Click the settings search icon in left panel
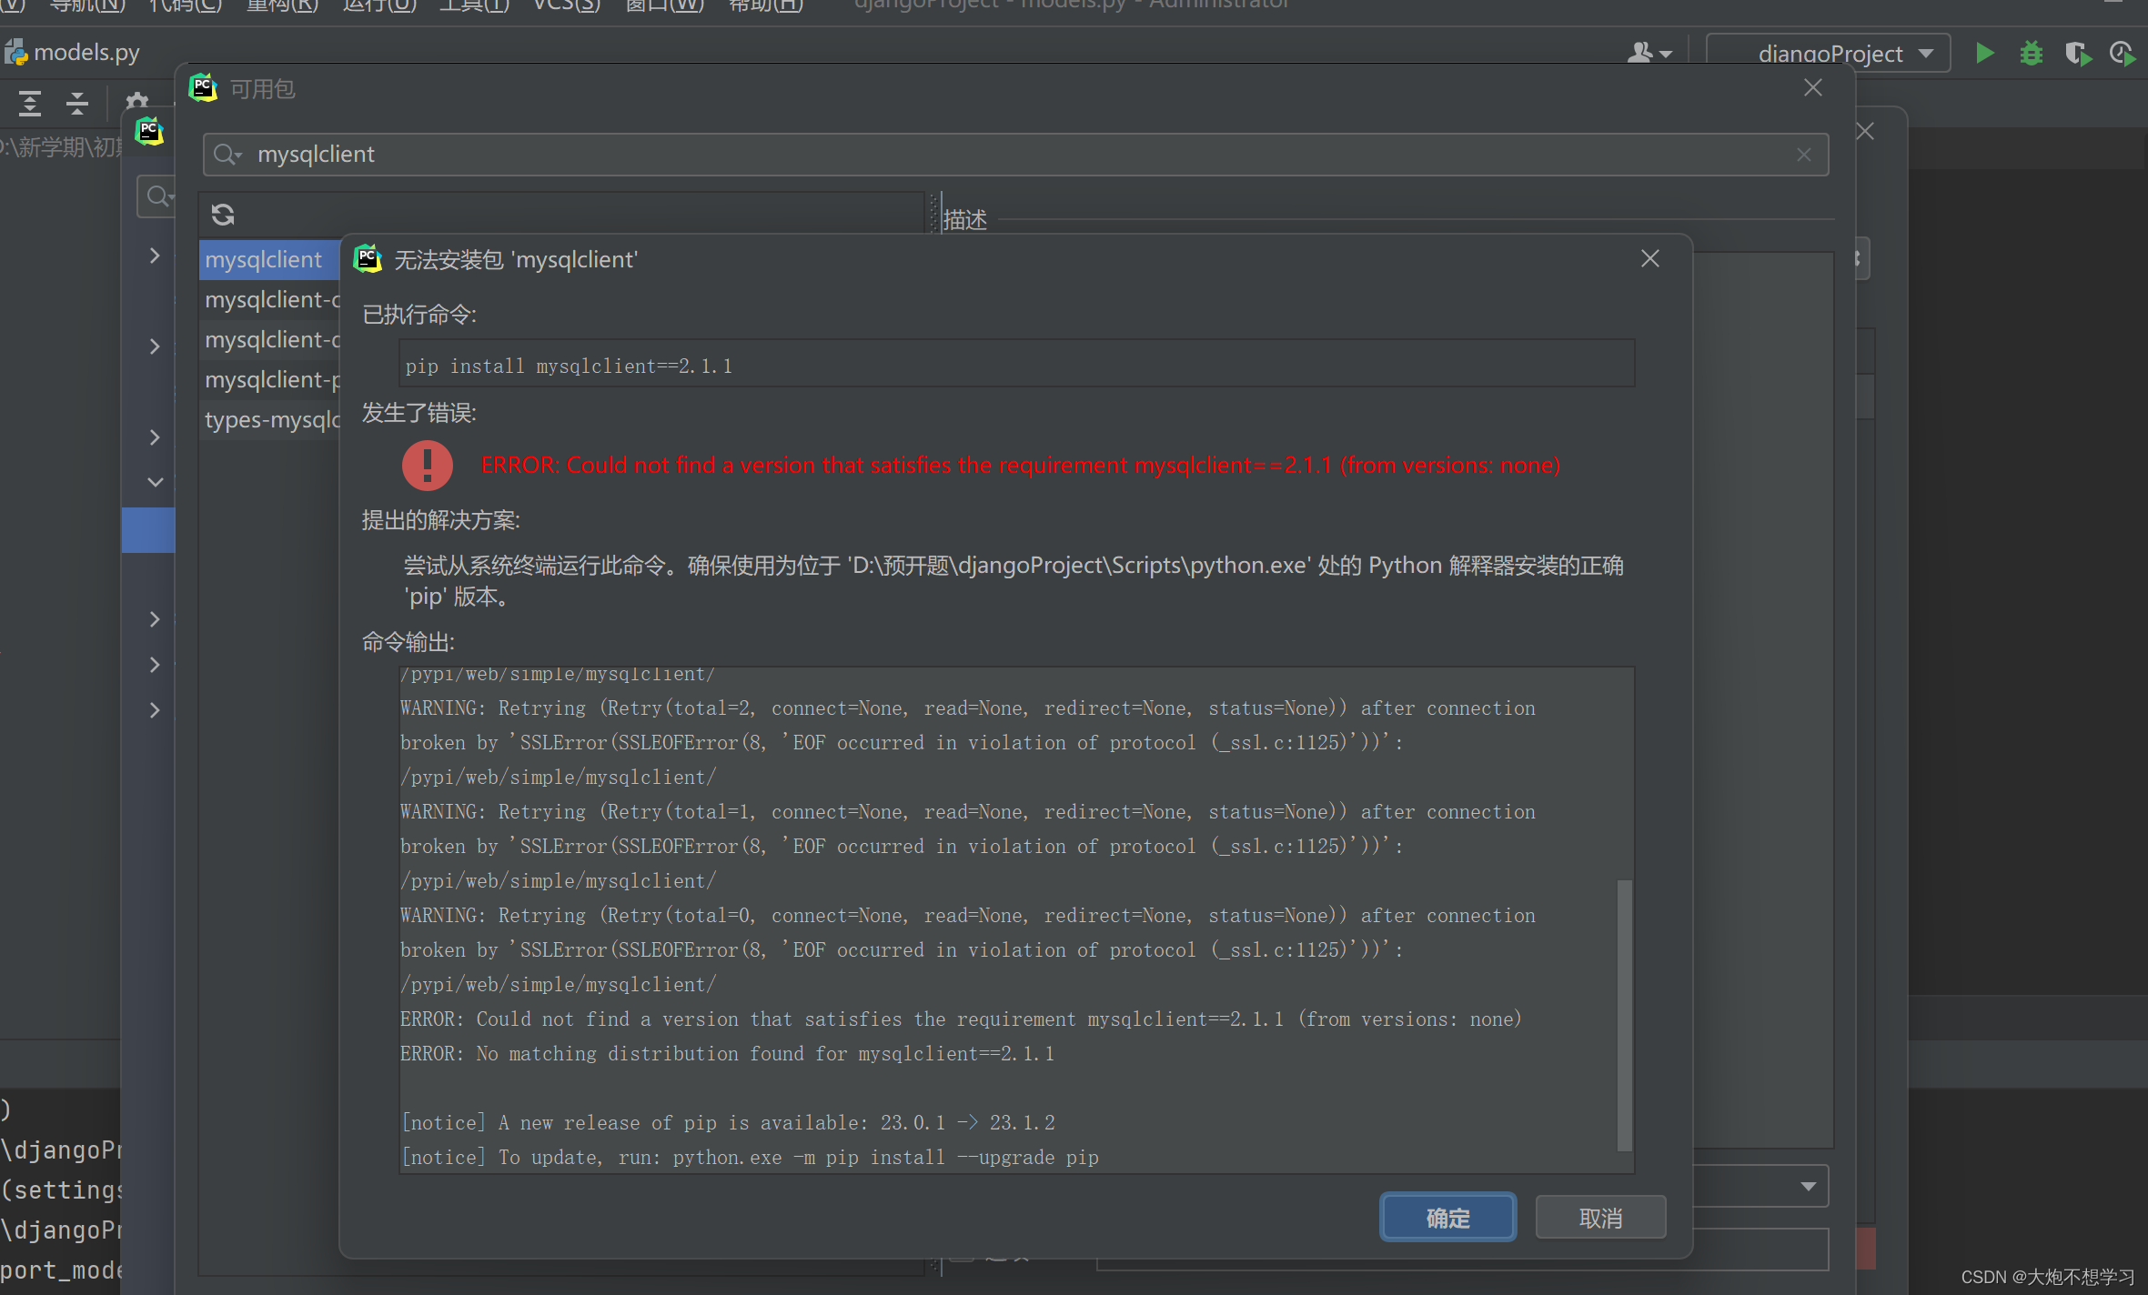 (157, 196)
